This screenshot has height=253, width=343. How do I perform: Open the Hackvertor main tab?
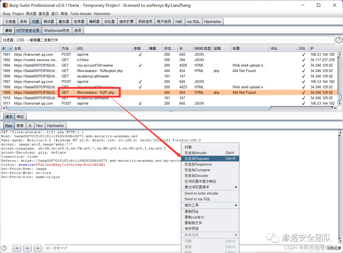click(212, 22)
